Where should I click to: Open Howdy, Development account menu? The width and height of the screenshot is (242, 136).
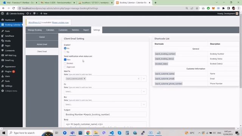228,14
